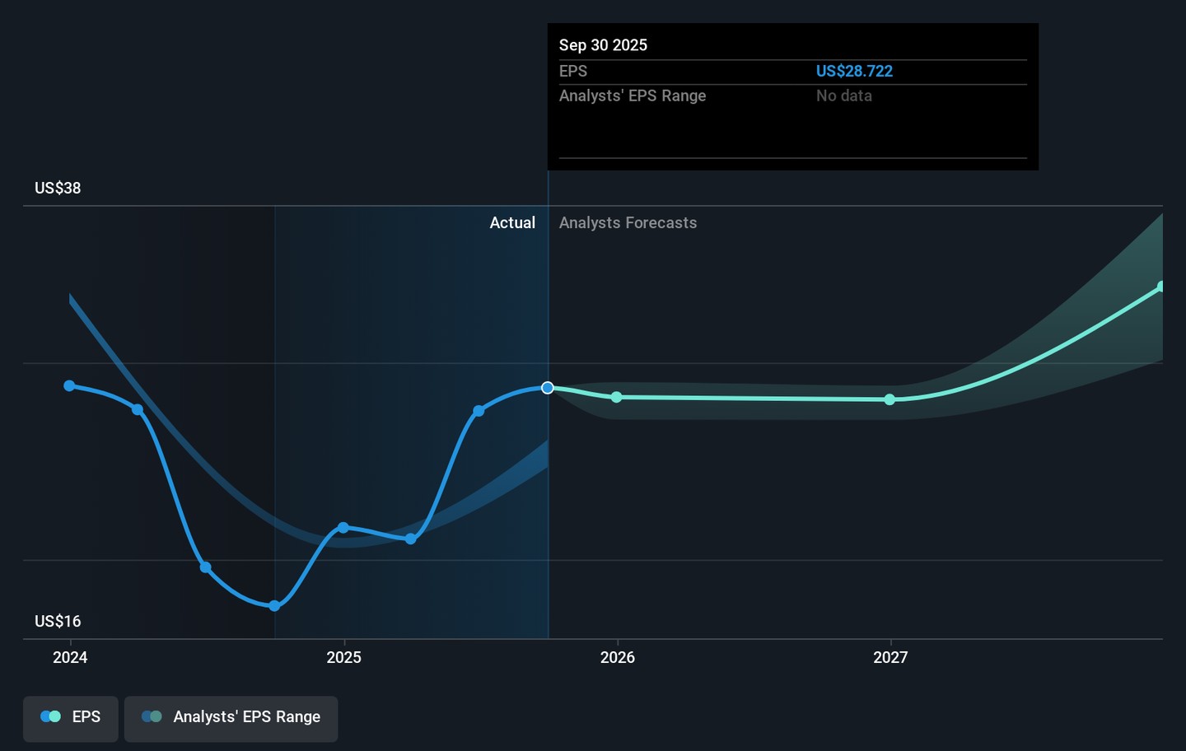Click the EPS data point above the 2025 label

(343, 527)
